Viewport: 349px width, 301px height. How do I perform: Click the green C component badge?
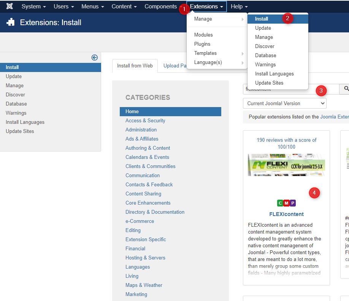point(280,203)
